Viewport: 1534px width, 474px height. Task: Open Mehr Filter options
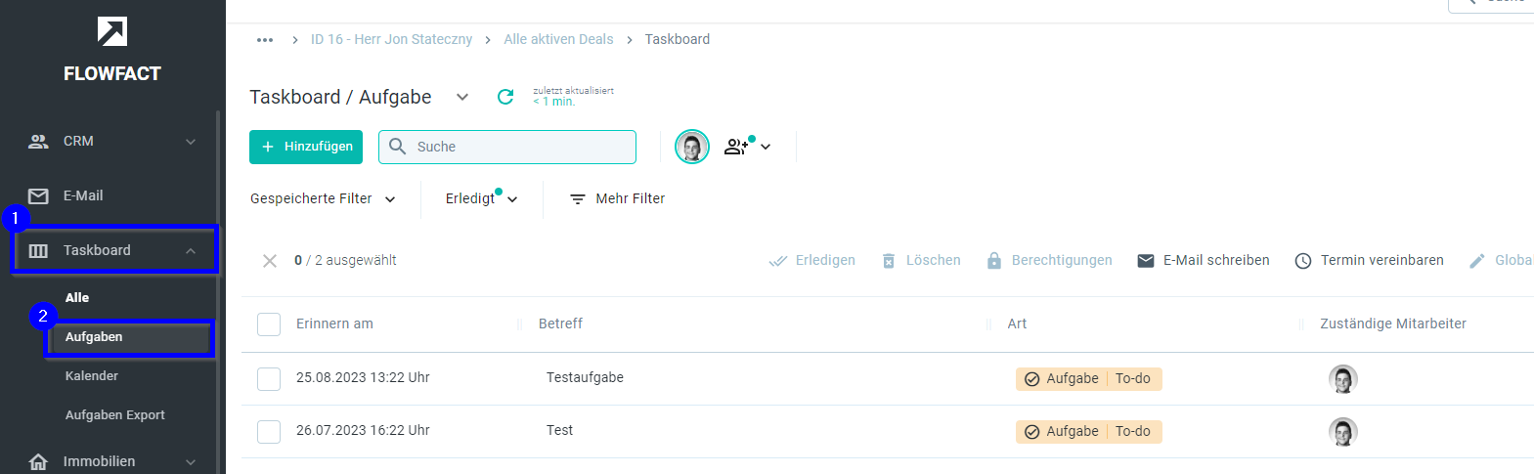pos(618,198)
